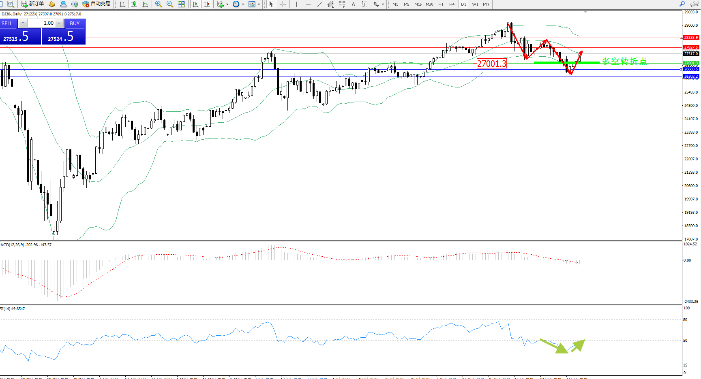The height and width of the screenshot is (379, 701).
Task: Click the zoom out magnifier icon
Action: [x=170, y=4]
